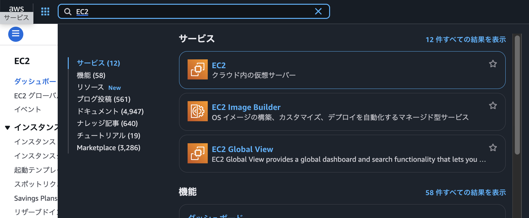
Task: Favorite the EC2 service with star
Action: (493, 64)
